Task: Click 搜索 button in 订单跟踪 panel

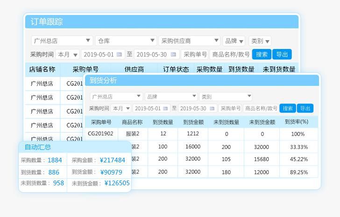Action: click(262, 54)
